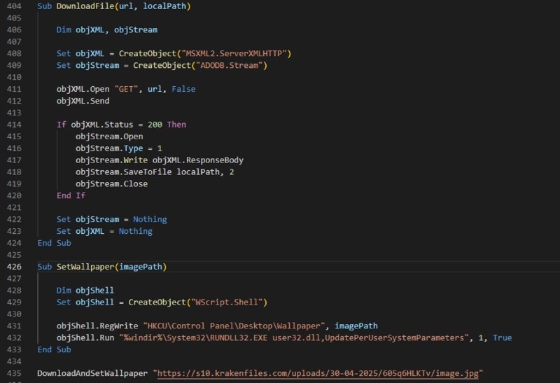This screenshot has height=383, width=560.
Task: Click objStream.Close on line 419
Action: tap(111, 183)
